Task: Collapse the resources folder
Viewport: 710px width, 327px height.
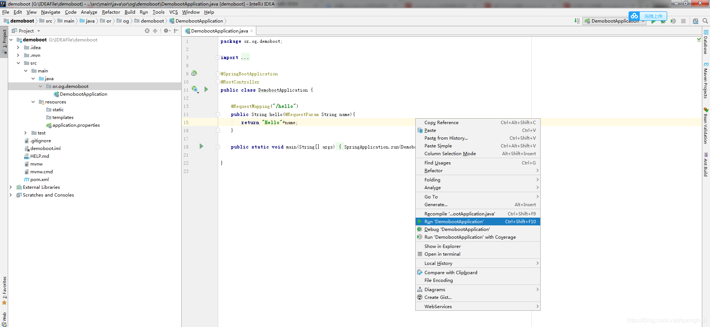Action: [33, 102]
